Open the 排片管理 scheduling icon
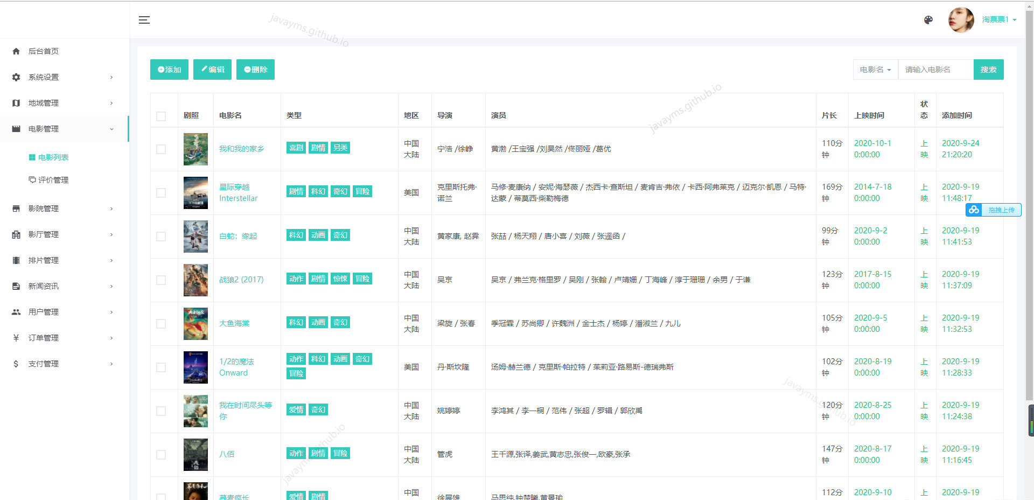The height and width of the screenshot is (500, 1034). tap(16, 260)
